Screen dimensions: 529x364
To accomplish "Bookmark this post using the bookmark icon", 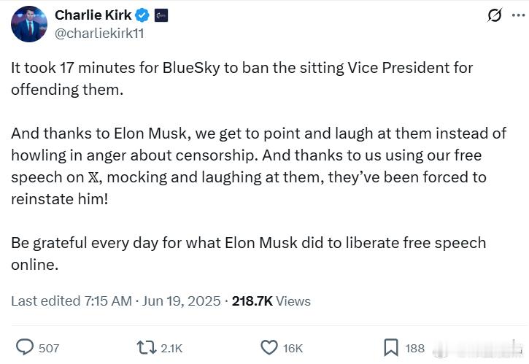I will (x=390, y=347).
